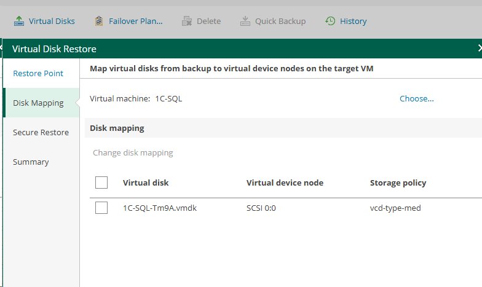Sort by the Virtual disk column header

coord(146,183)
